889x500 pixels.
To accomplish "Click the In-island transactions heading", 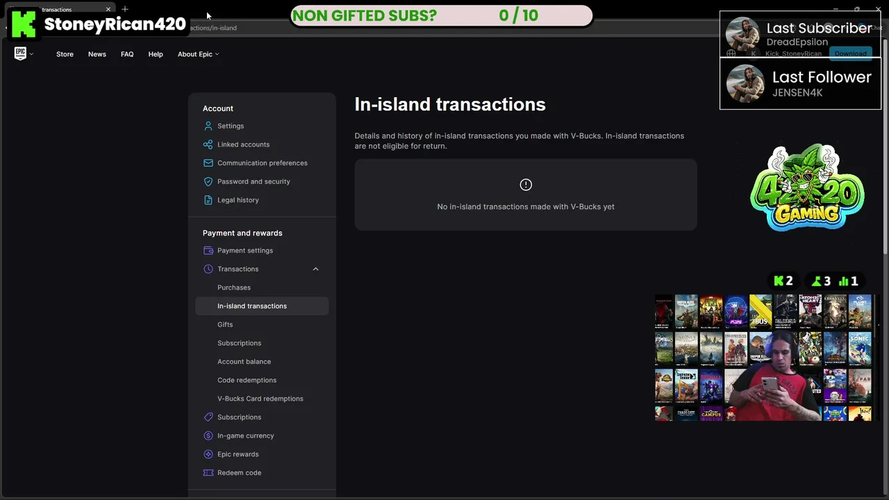I will [450, 104].
